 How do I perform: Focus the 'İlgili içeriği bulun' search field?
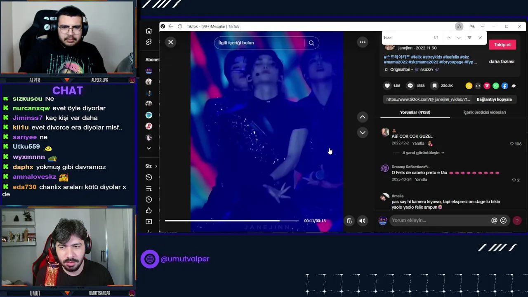(260, 43)
